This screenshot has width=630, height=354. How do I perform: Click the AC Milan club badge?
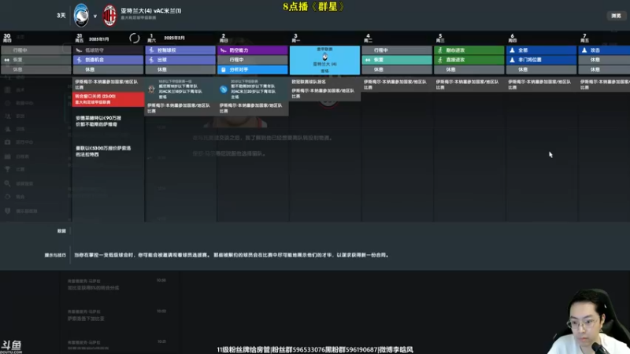pos(109,16)
